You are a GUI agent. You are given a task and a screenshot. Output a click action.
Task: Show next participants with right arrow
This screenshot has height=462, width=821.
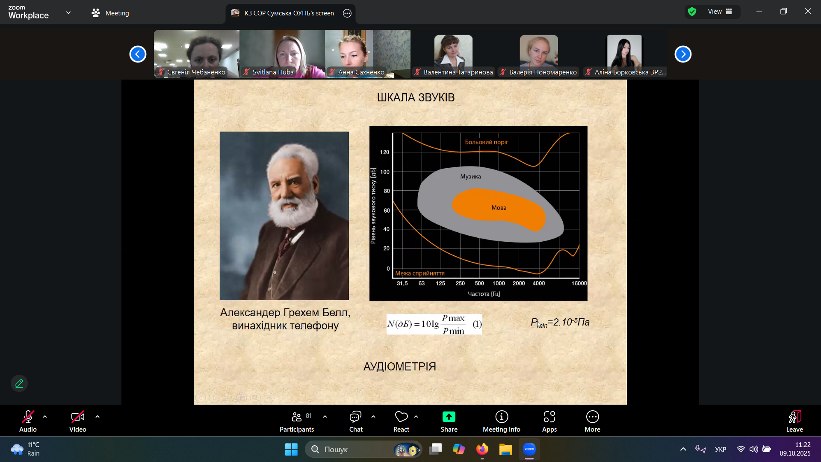pyautogui.click(x=683, y=54)
